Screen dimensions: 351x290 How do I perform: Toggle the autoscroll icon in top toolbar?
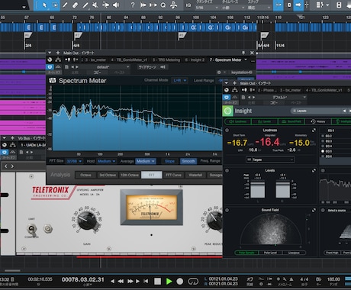(x=298, y=5)
